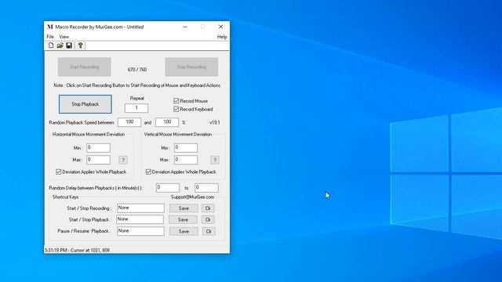Open vertical deviation help question button

pos(215,160)
